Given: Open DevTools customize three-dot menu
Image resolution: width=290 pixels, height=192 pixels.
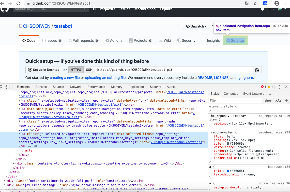Looking at the screenshot, I should 280,87.
